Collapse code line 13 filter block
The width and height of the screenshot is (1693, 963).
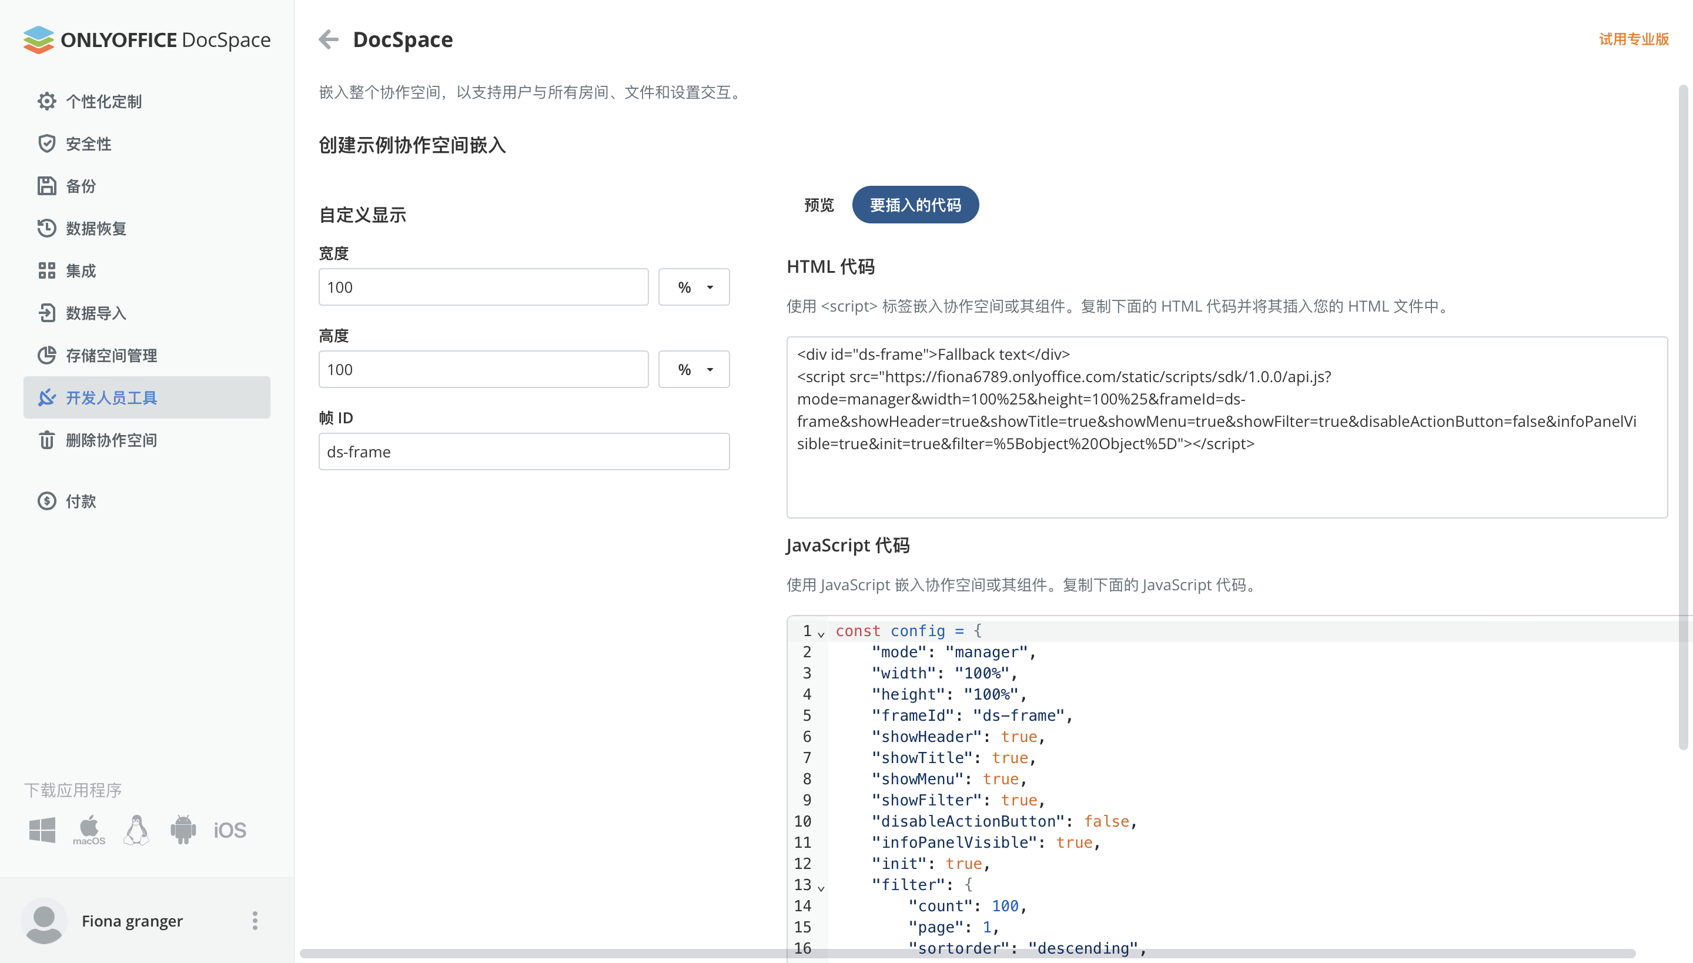821,887
